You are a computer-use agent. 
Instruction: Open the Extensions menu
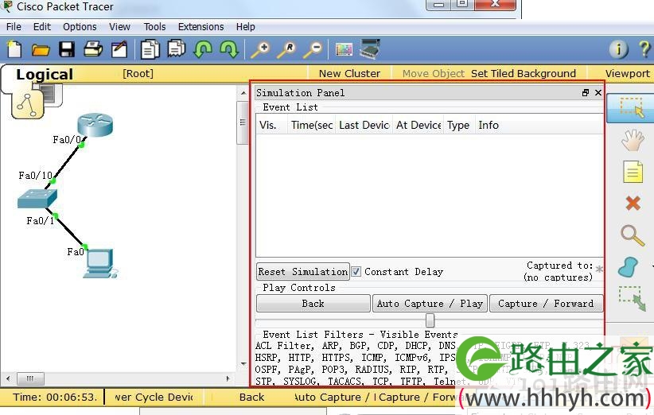pyautogui.click(x=201, y=27)
